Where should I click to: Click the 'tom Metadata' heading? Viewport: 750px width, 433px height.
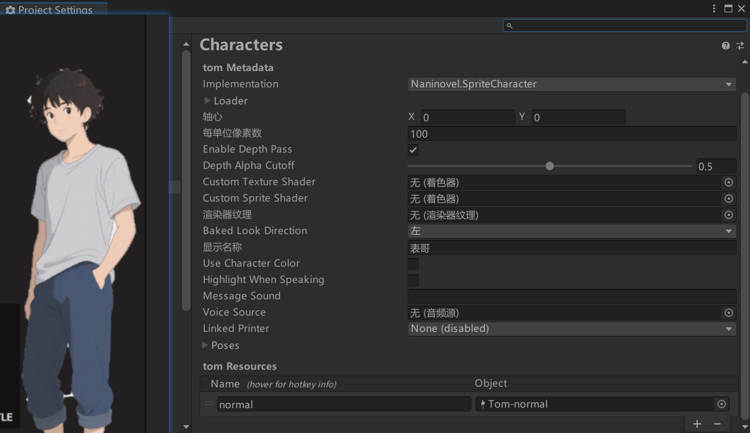click(238, 67)
